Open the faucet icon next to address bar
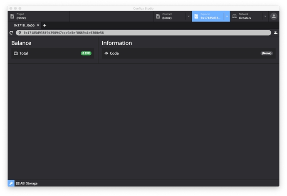The height and width of the screenshot is (196, 287). pos(275,33)
